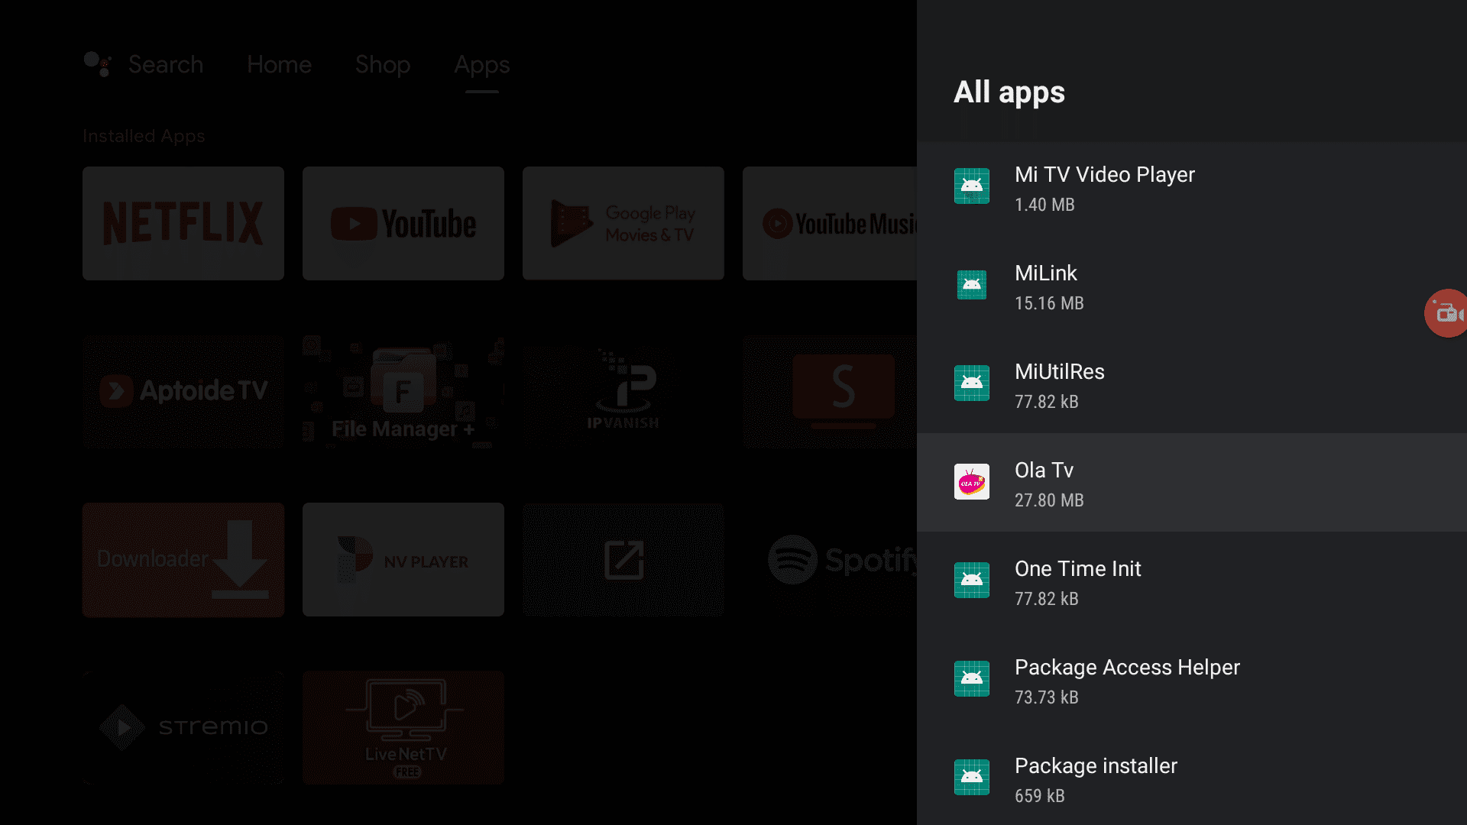This screenshot has width=1467, height=825.
Task: Open the File Manager + tile
Action: pyautogui.click(x=403, y=391)
